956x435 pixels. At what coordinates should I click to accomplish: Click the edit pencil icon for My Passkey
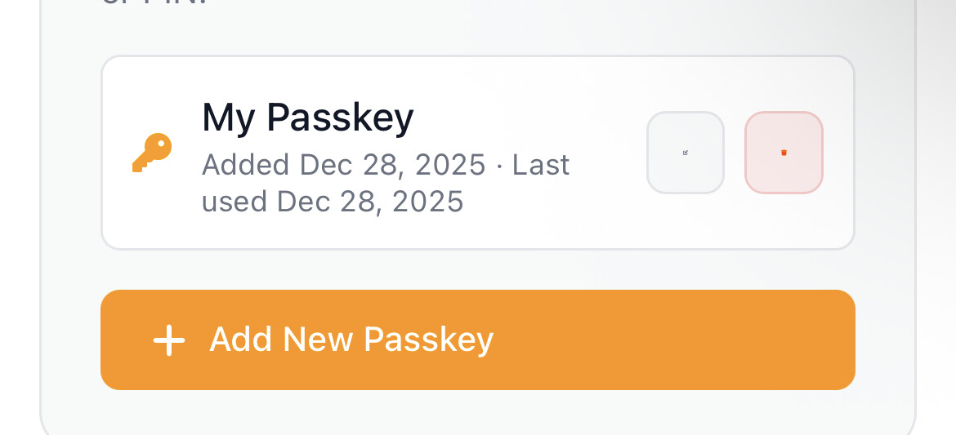pyautogui.click(x=686, y=153)
